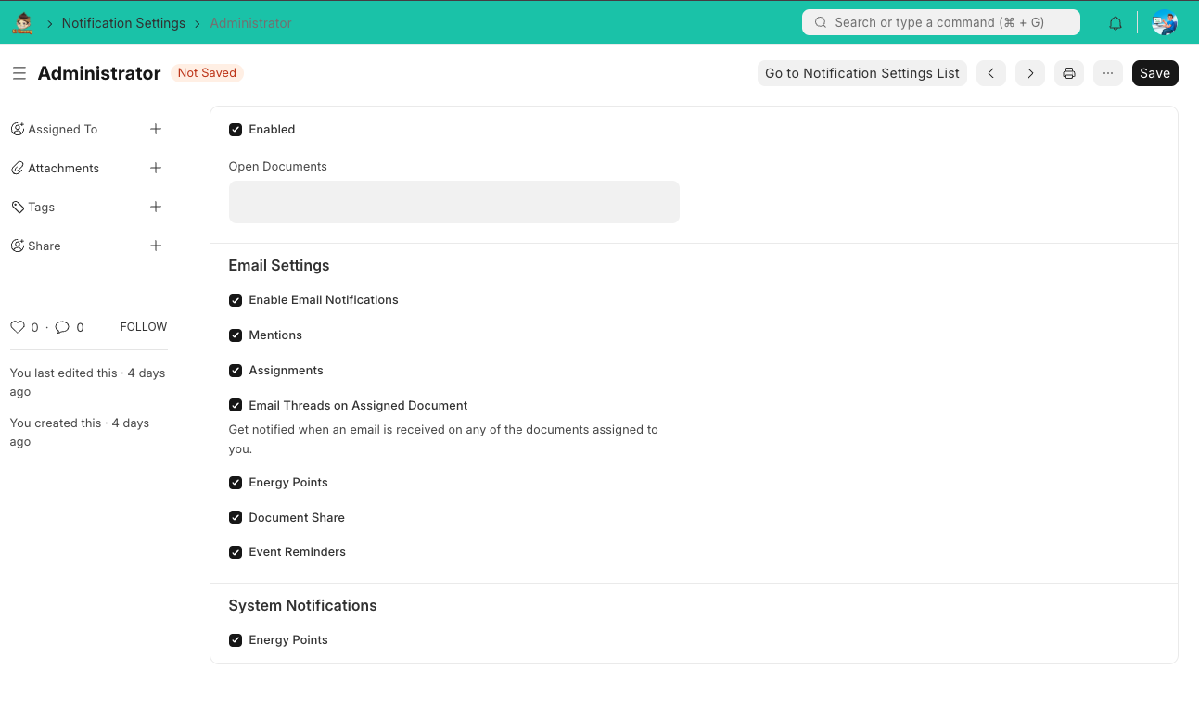Click the heart icon to like this document
The image size is (1199, 720).
point(16,326)
